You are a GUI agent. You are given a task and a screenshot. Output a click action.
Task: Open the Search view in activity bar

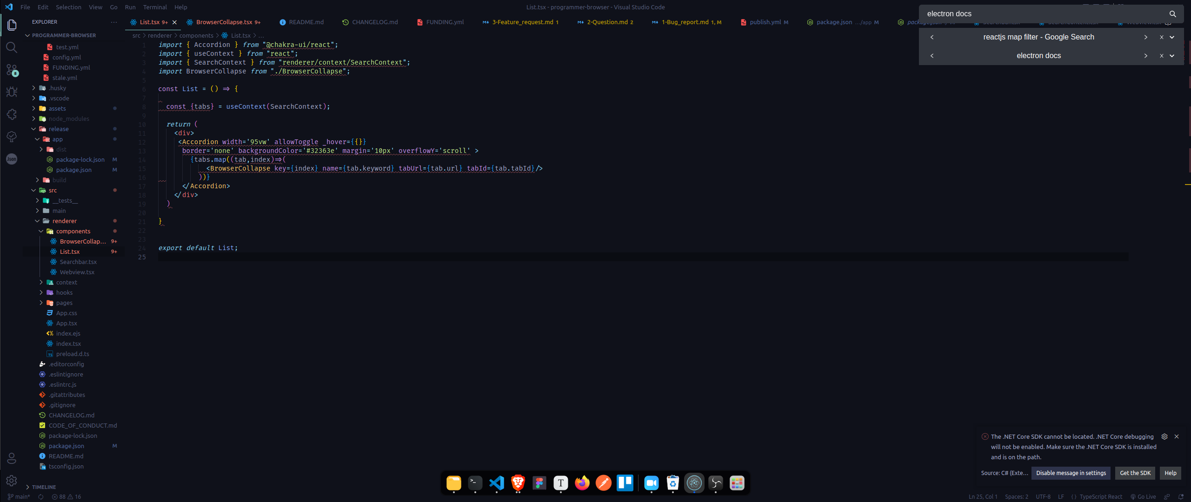12,47
